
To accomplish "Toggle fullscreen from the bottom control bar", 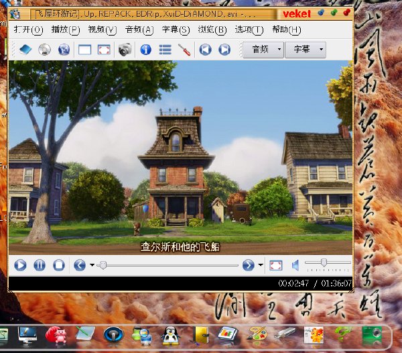I will pos(276,266).
